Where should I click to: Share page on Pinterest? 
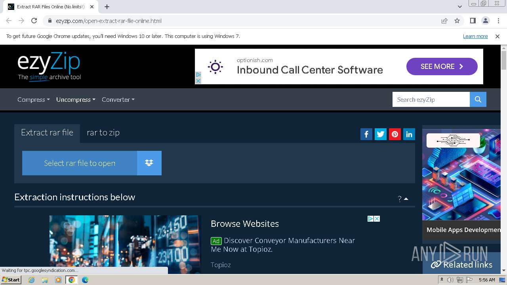395,134
